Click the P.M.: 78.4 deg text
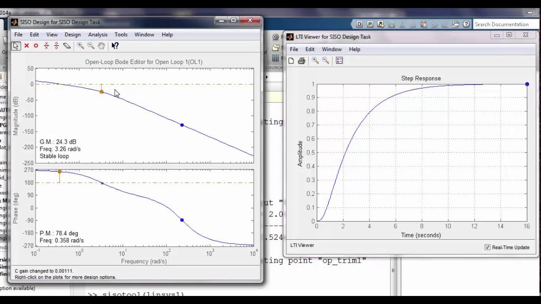 [x=59, y=233]
